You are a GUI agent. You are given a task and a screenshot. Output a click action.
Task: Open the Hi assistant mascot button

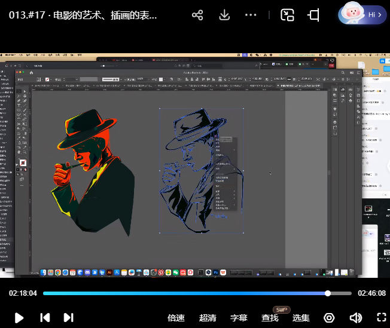362,14
